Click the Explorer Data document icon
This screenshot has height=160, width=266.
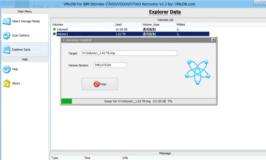click(7, 50)
